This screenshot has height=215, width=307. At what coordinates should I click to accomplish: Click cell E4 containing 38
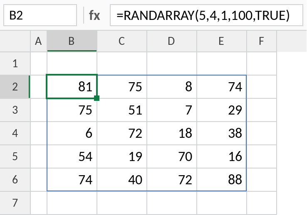point(222,133)
